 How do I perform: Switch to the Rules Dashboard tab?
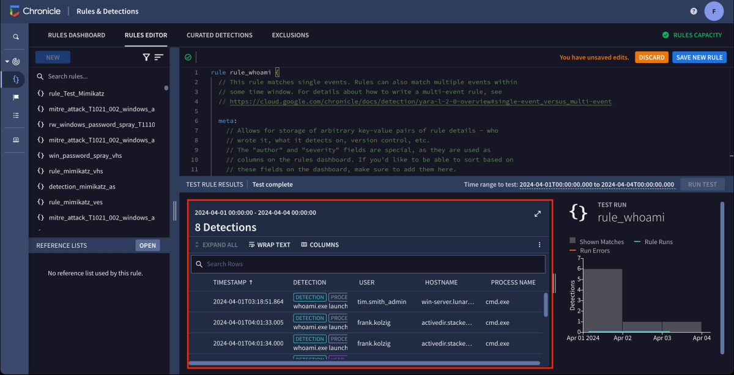coord(76,35)
